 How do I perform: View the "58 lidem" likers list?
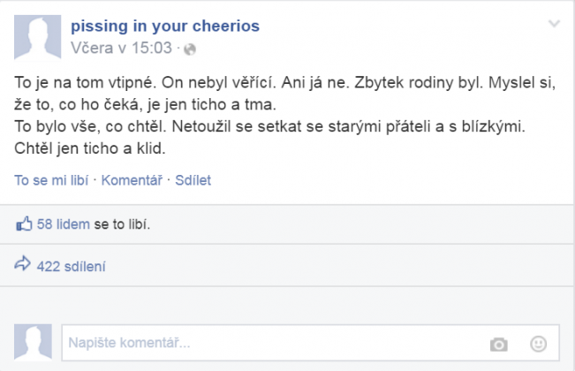(64, 224)
